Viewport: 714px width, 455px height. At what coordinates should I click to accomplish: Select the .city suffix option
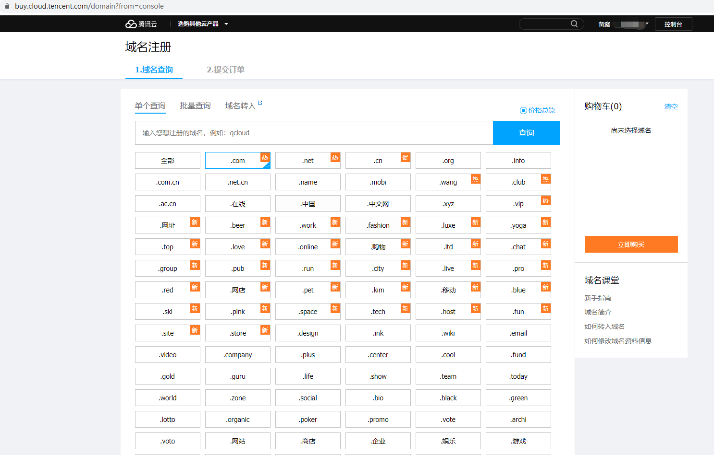378,268
